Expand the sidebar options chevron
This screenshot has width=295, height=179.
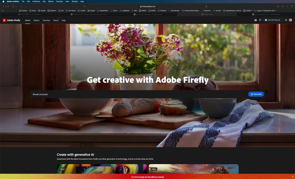click(x=17, y=6)
